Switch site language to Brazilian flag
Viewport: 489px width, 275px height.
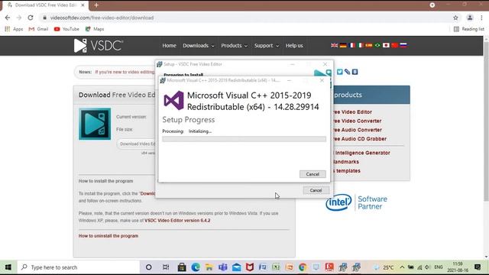click(x=377, y=45)
